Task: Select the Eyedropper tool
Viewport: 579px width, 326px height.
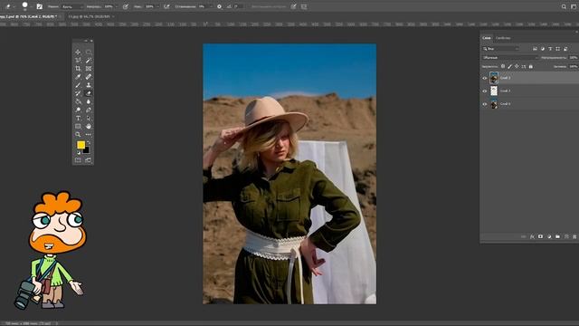Action: pyautogui.click(x=78, y=77)
